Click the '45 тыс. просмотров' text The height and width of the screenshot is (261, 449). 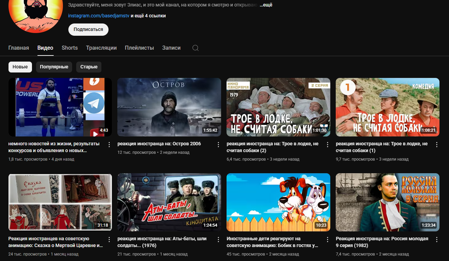[246, 254]
